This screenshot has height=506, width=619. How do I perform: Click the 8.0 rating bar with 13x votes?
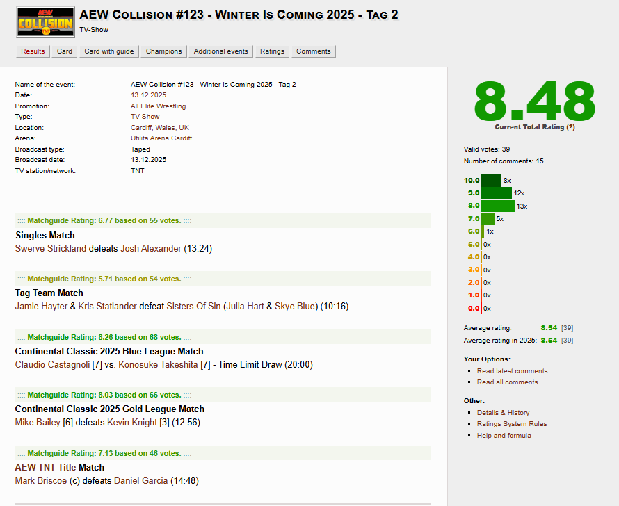498,206
